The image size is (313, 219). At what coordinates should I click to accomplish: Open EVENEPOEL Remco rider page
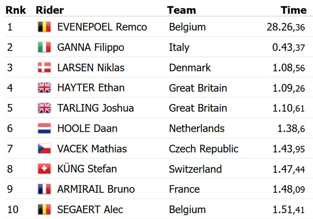click(x=102, y=27)
